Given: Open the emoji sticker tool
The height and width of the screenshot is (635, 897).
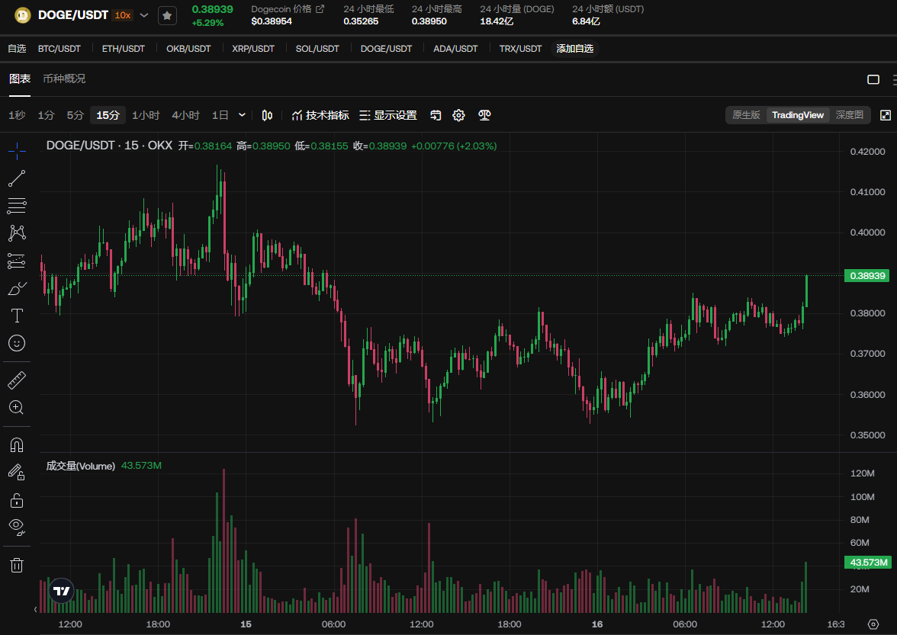Looking at the screenshot, I should point(17,343).
